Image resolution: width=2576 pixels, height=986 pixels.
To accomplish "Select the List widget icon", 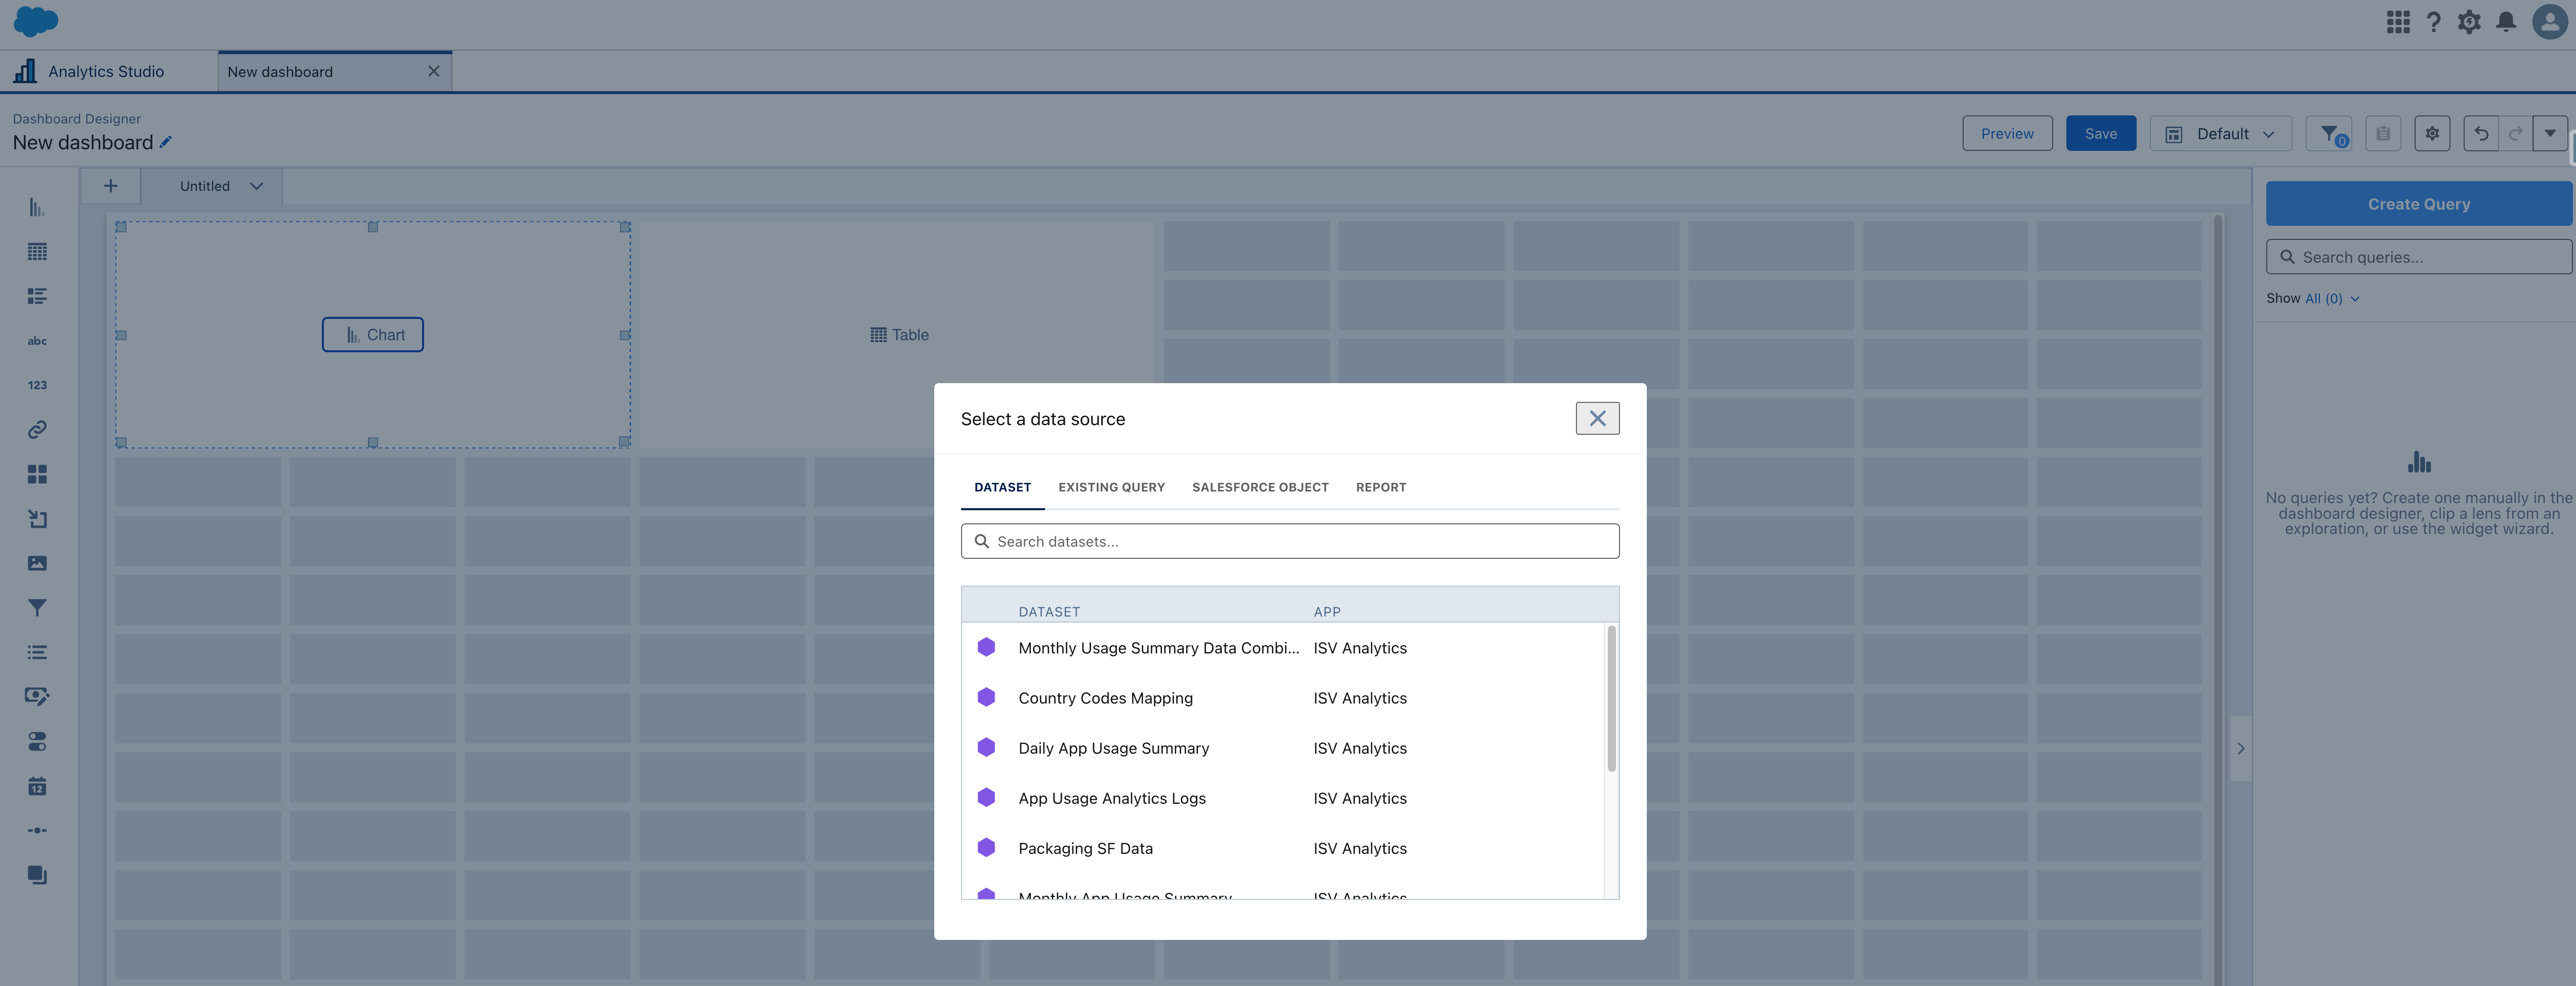I will (x=37, y=652).
